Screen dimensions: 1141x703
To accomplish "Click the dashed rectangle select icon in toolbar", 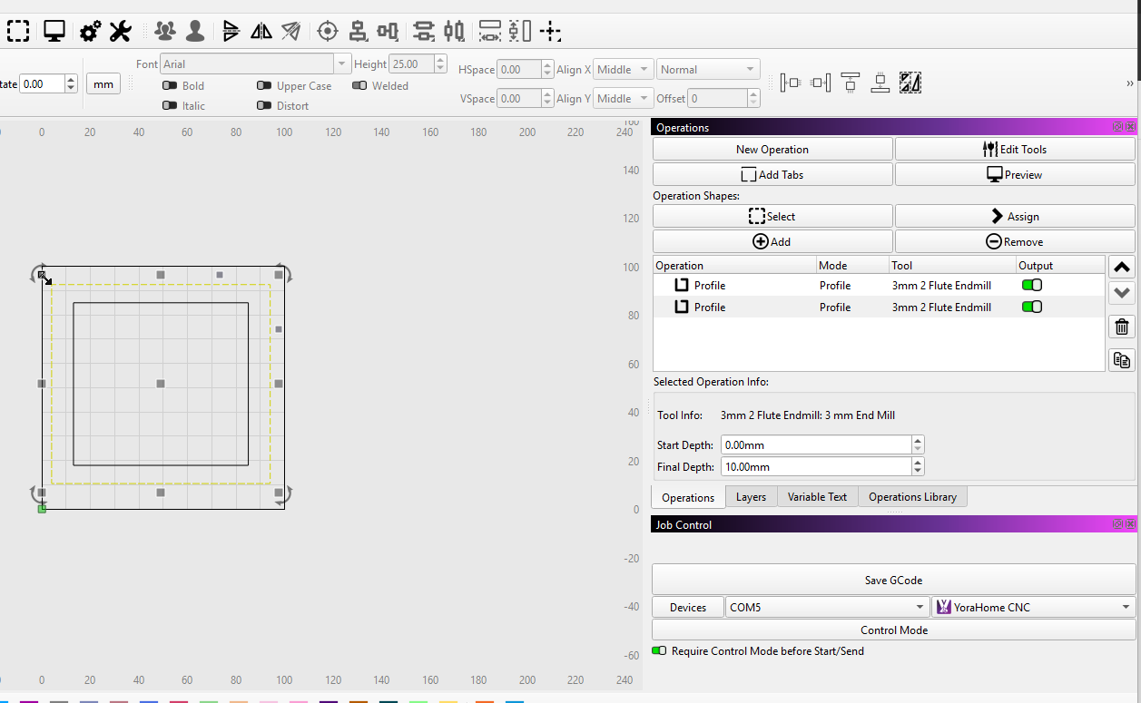I will (18, 32).
